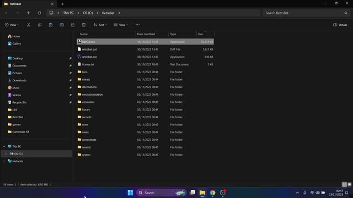The height and width of the screenshot is (198, 353).
Task: Click This PC in the breadcrumb
Action: pos(68,13)
